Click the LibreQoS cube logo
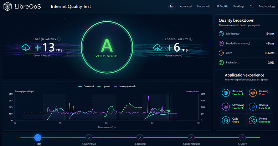The width and height of the screenshot is (278, 146). 7,6
